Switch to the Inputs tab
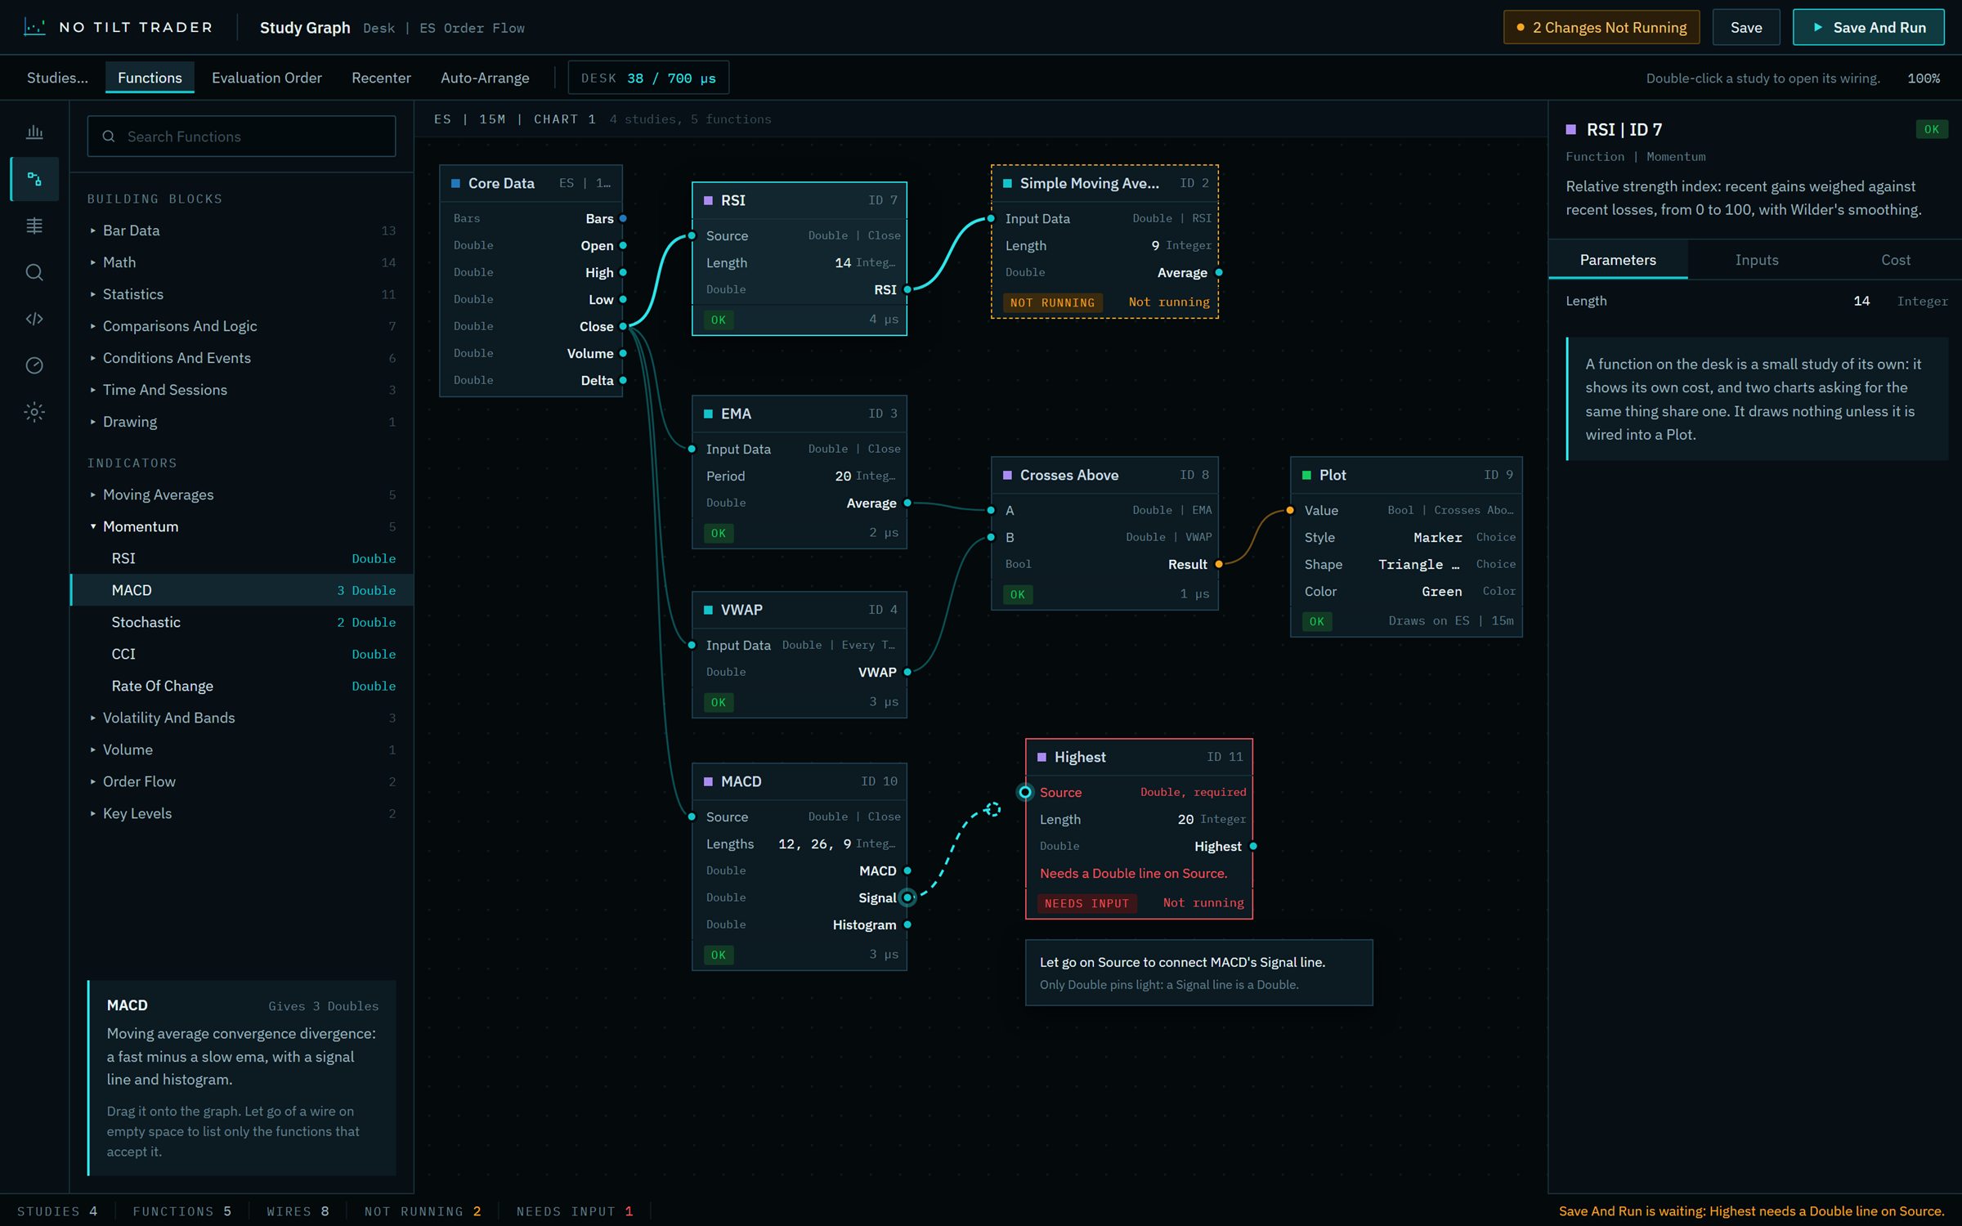 pos(1756,260)
